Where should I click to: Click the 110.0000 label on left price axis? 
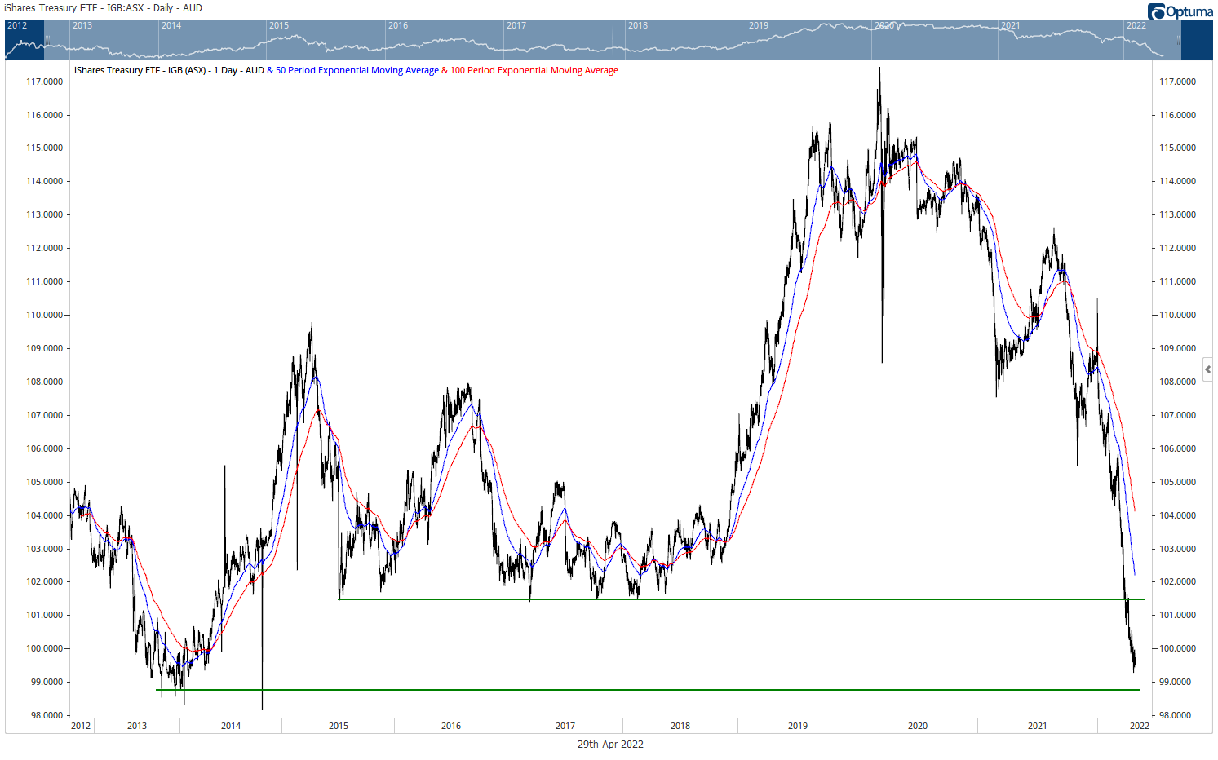pos(44,315)
